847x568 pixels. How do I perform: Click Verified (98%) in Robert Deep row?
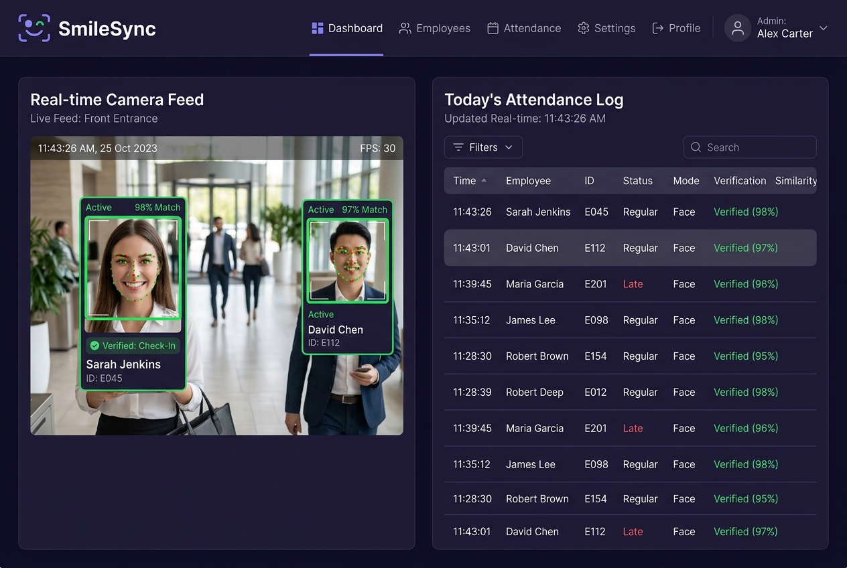pos(746,392)
